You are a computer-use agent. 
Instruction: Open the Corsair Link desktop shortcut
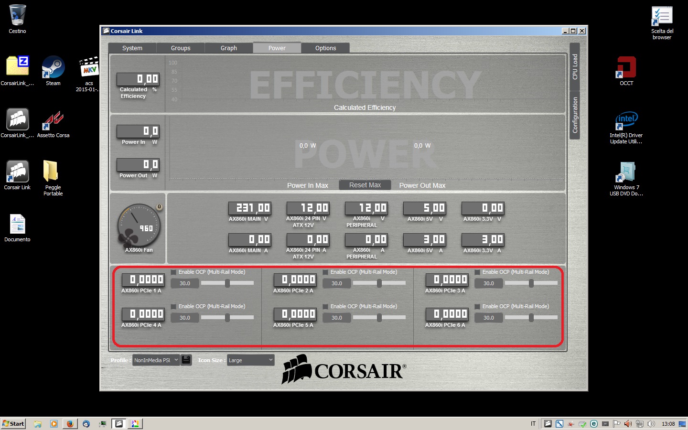click(17, 175)
